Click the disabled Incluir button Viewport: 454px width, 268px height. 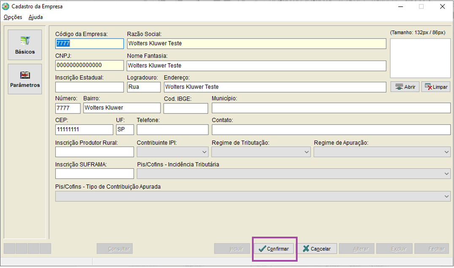point(232,249)
